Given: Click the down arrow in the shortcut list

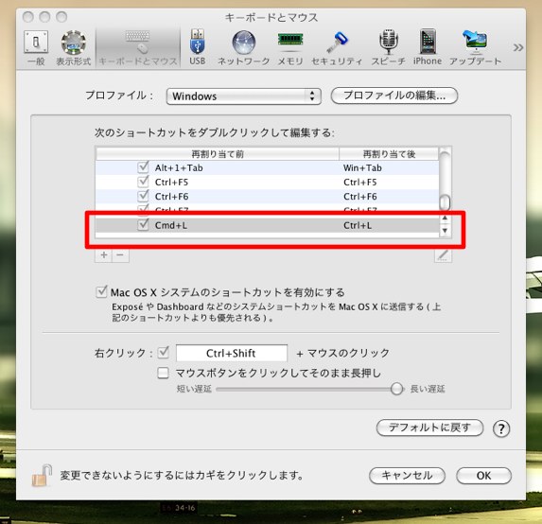Looking at the screenshot, I should (x=445, y=230).
